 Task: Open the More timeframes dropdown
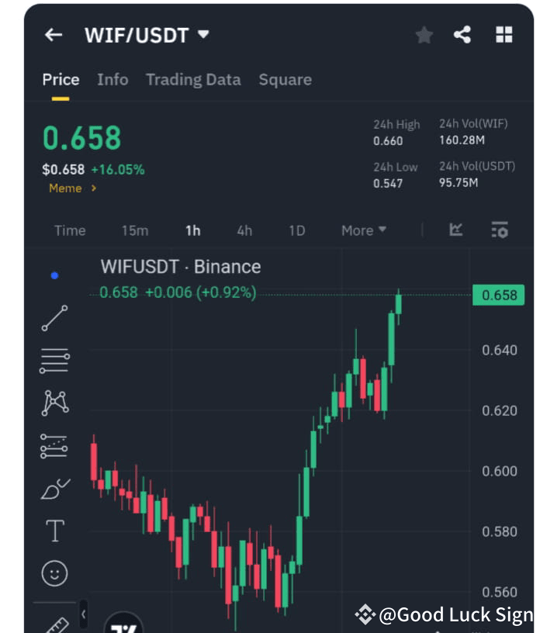pos(362,230)
